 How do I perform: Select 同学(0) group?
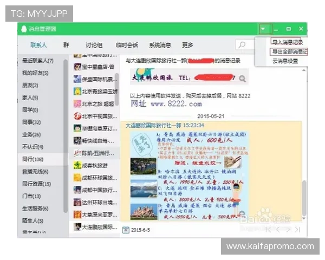30,110
